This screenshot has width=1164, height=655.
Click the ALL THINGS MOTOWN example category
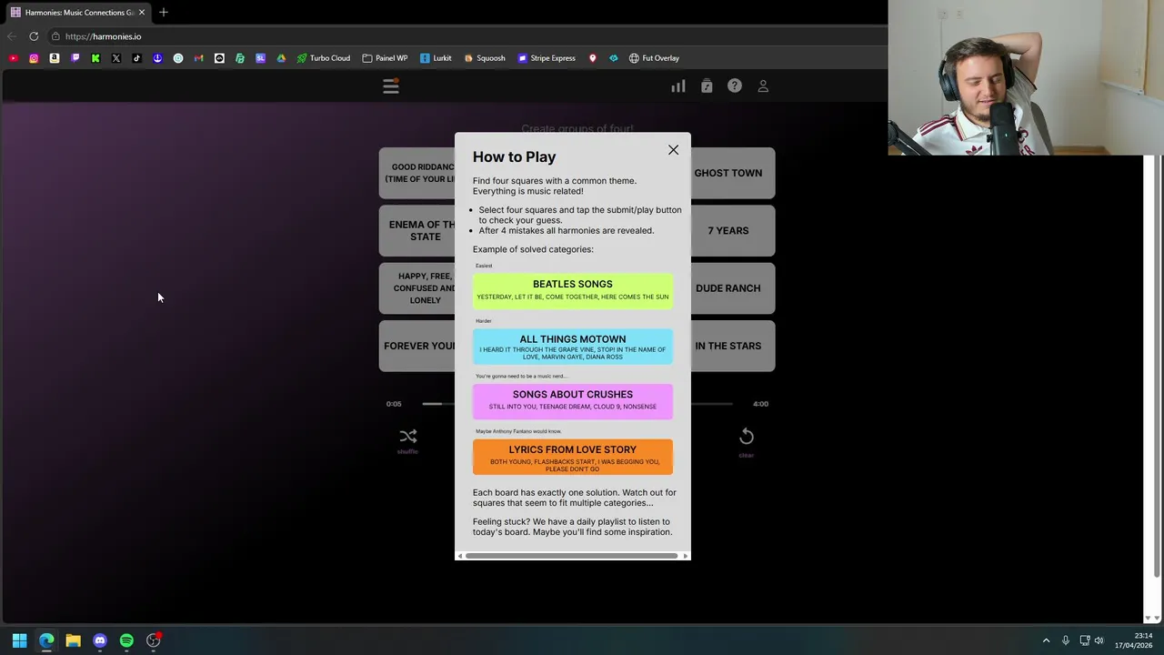point(573,347)
